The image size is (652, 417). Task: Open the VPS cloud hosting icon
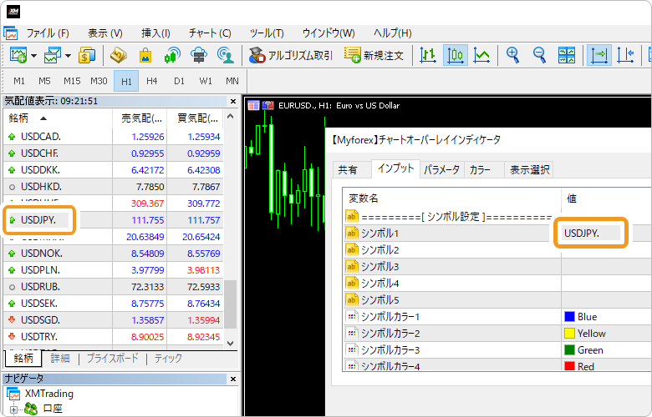199,55
